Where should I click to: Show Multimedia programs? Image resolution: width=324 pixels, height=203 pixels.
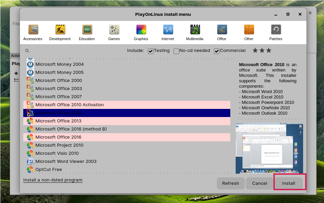pos(195,33)
